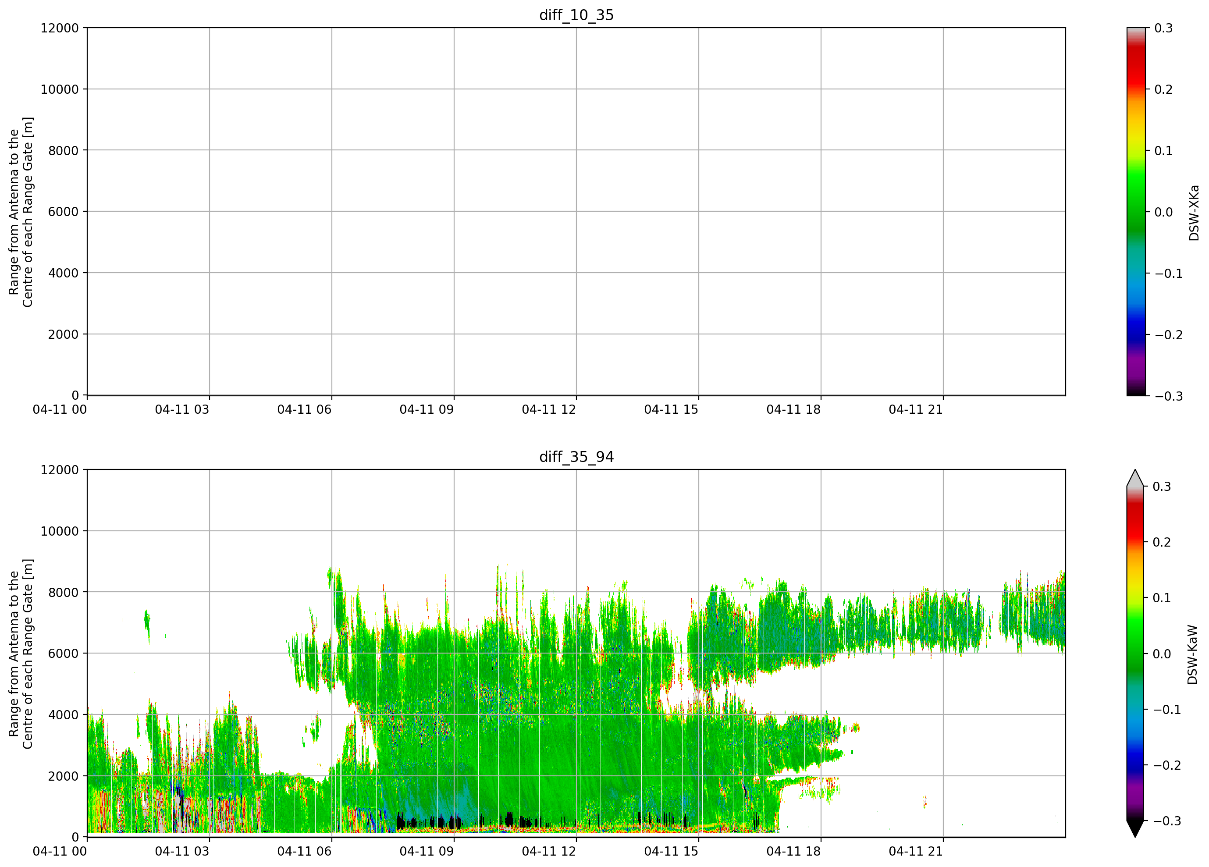Click the 0.0 tick on DSW-KaW colorbar
Screen dimensions: 1209x867
[1162, 654]
